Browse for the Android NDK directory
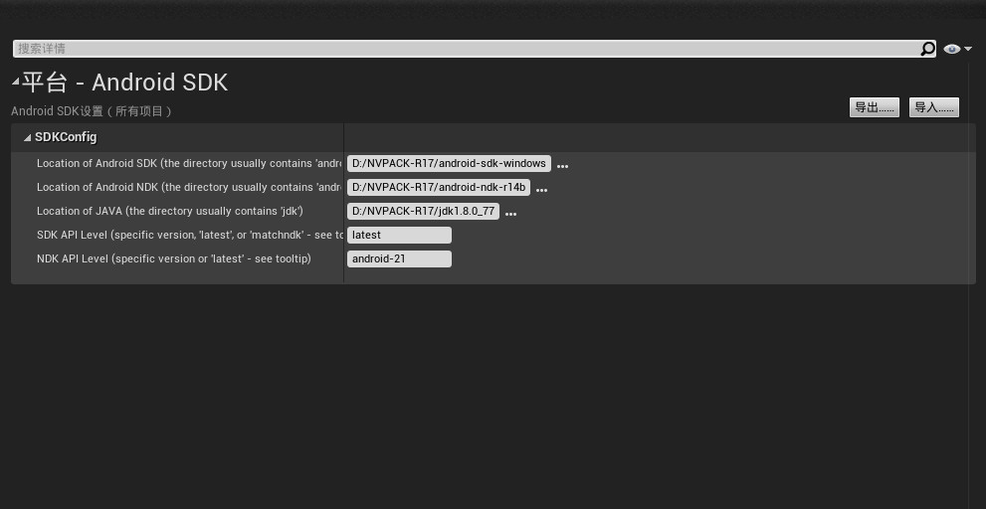986x509 pixels. (x=541, y=190)
